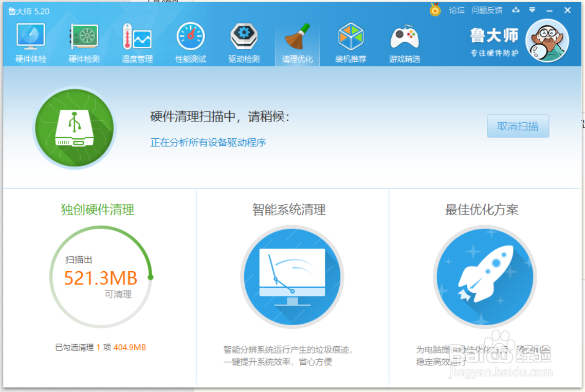Click 取消扫描 to cancel scanning
The height and width of the screenshot is (392, 585).
(518, 126)
